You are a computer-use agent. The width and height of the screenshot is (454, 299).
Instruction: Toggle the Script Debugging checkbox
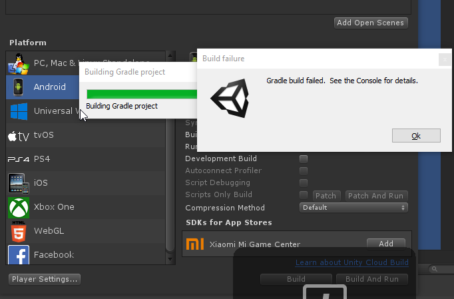(x=304, y=183)
